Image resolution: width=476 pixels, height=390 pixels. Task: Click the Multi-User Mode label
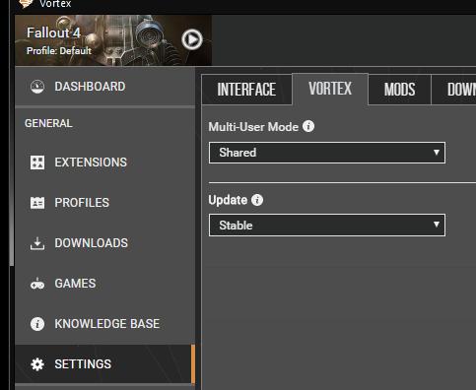click(253, 127)
